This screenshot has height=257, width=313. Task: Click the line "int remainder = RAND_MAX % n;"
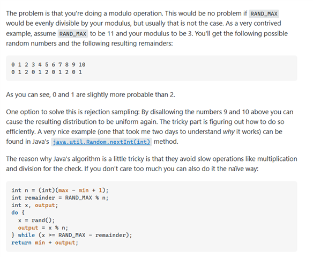pyautogui.click(x=60, y=197)
